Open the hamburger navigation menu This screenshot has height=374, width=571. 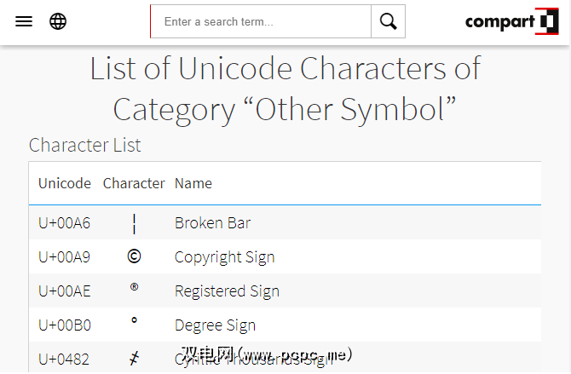pyautogui.click(x=24, y=21)
